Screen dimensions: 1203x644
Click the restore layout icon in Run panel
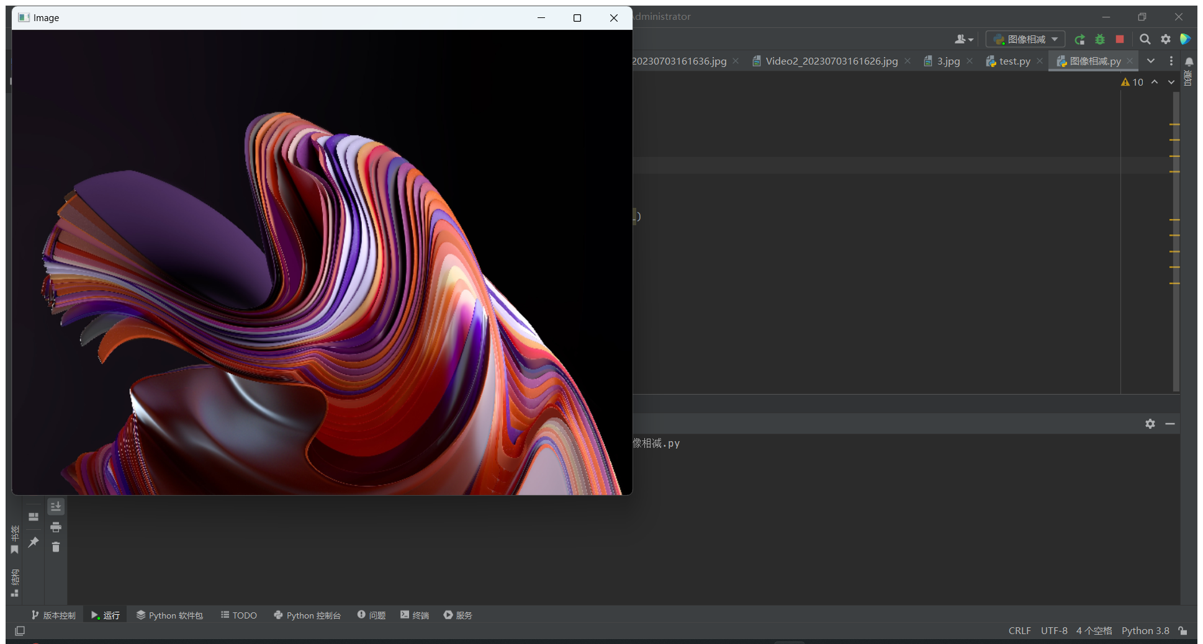(x=34, y=517)
